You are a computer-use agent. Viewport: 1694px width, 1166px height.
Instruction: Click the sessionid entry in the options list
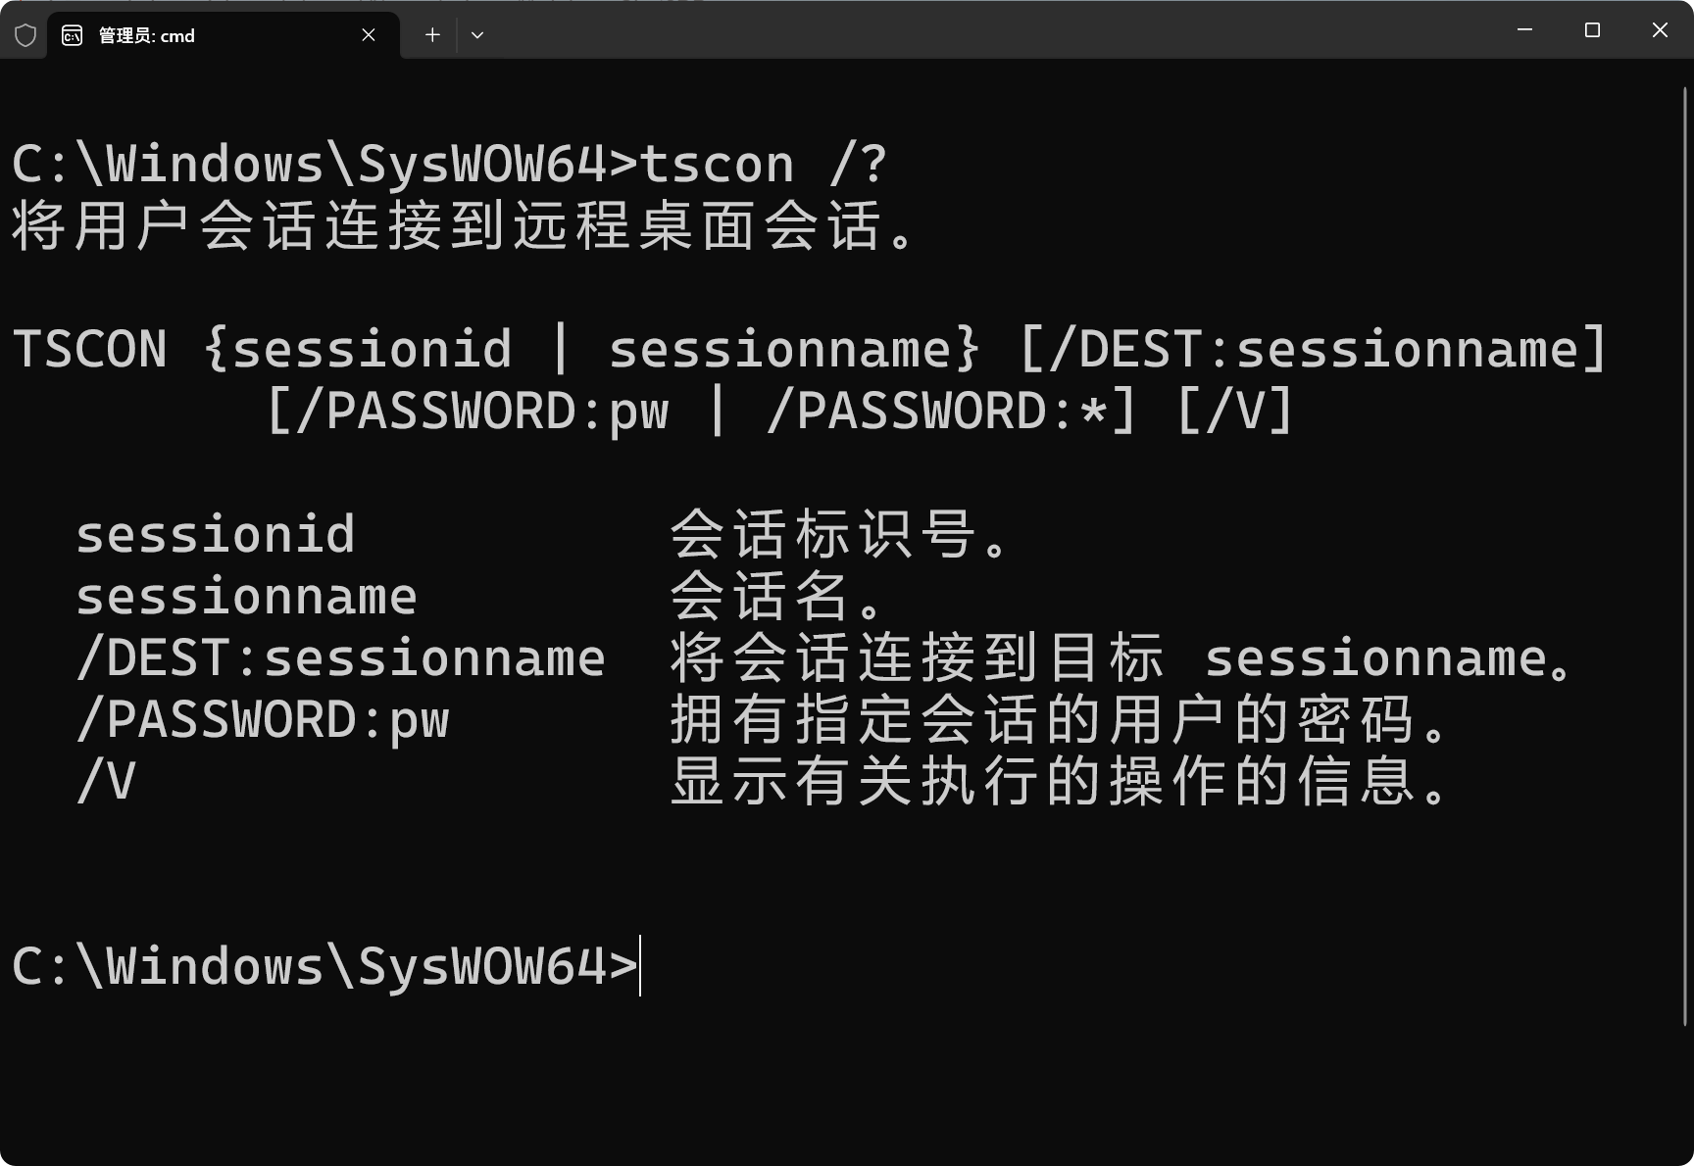point(215,535)
